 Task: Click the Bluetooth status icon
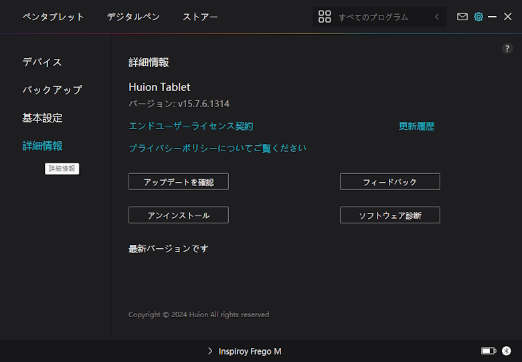pos(507,351)
